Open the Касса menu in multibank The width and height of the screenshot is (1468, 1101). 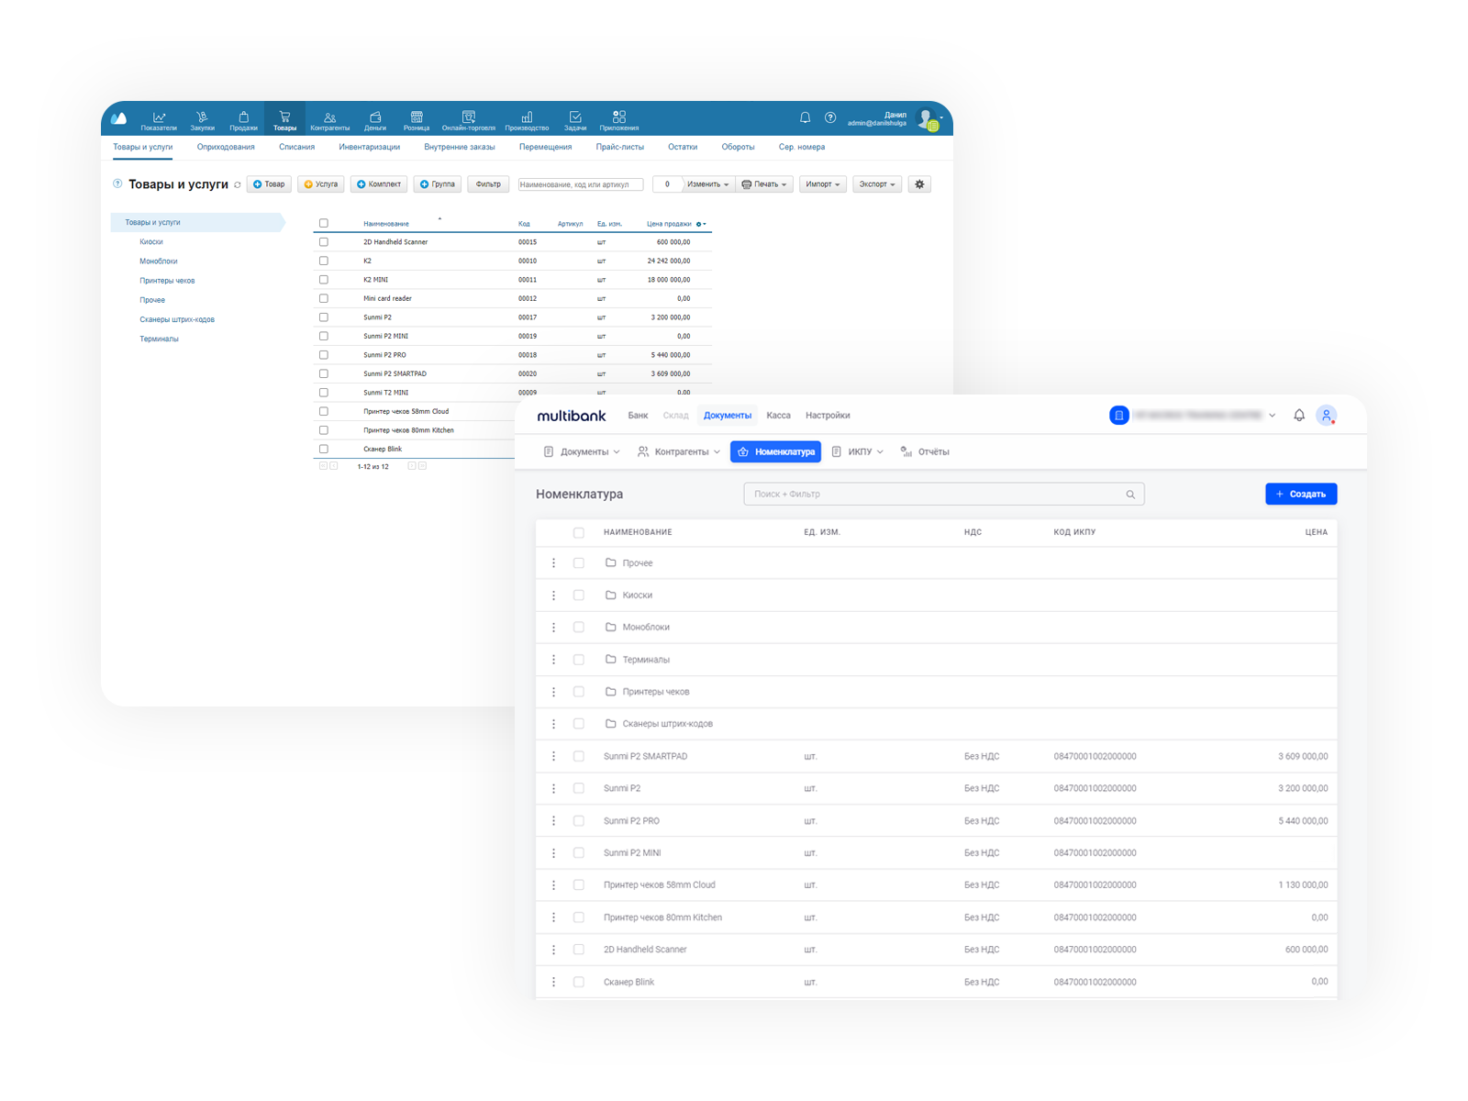pyautogui.click(x=778, y=416)
